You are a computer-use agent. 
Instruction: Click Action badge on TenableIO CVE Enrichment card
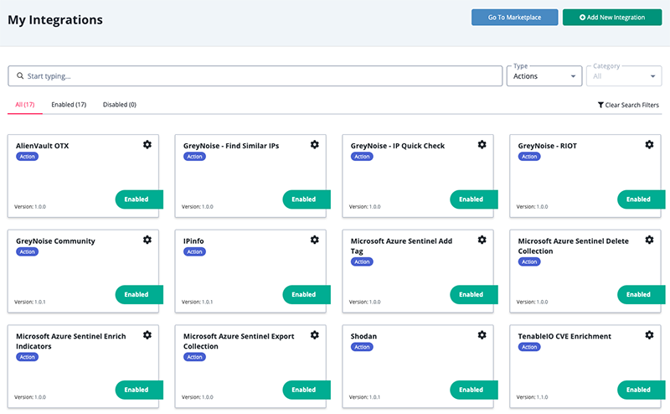(x=529, y=347)
